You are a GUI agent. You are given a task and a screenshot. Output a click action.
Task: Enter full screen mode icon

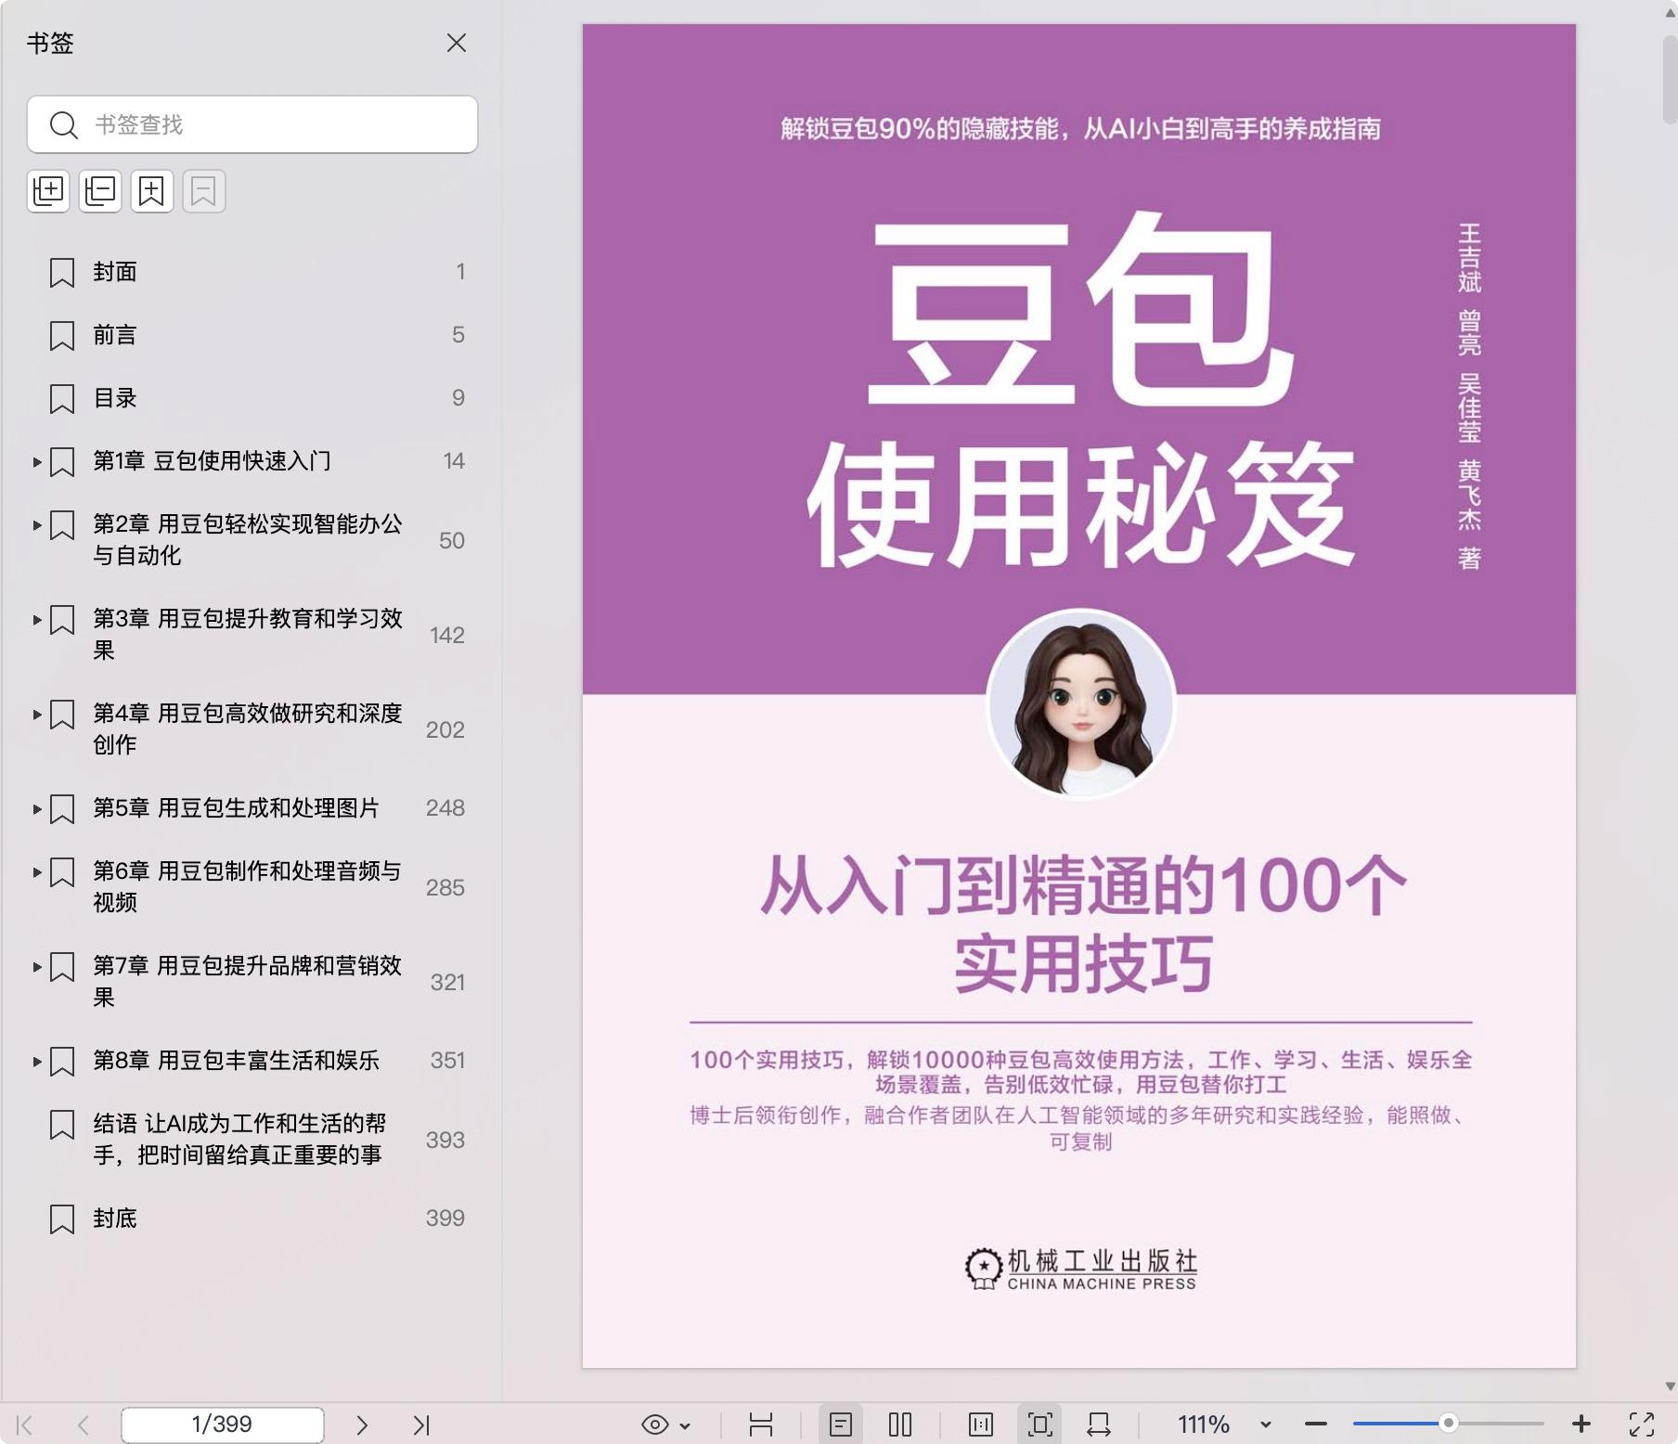click(1642, 1425)
